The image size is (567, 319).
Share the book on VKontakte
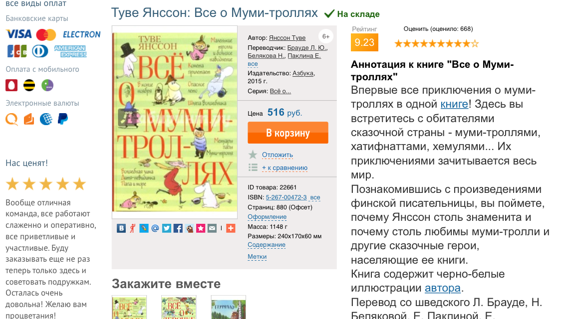click(121, 228)
